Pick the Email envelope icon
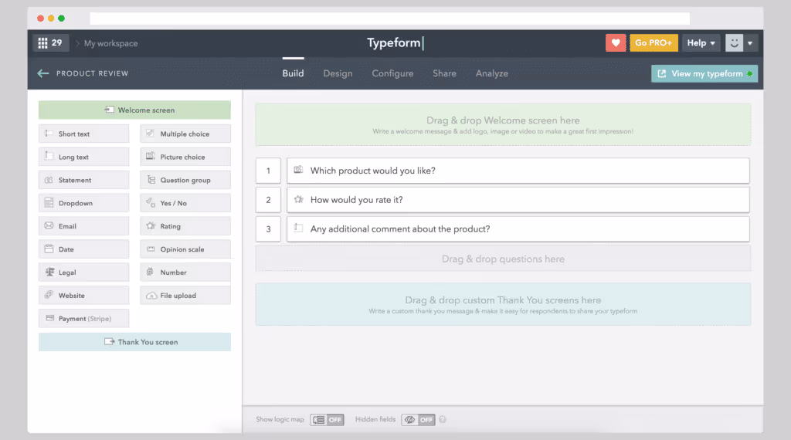791x440 pixels. click(x=49, y=226)
